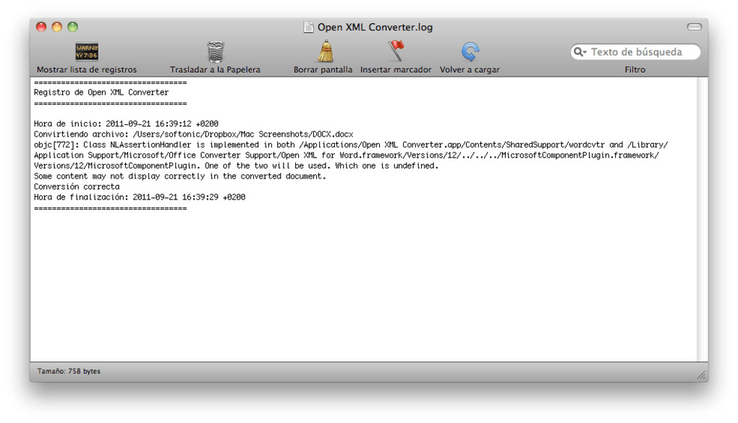Show the log list via Mostrar lista de registros icon
This screenshot has width=738, height=423.
pos(87,52)
